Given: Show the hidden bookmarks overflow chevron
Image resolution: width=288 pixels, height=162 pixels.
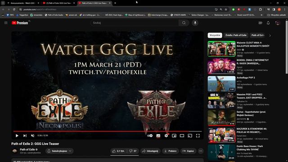Looking at the screenshot, I should click(261, 15).
